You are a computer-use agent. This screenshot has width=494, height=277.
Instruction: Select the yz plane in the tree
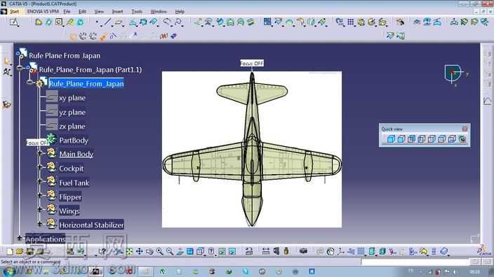pos(72,112)
